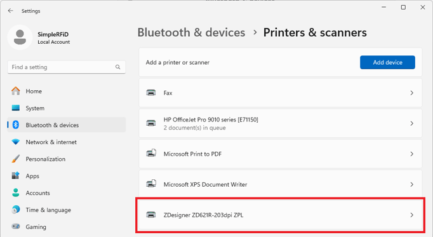This screenshot has height=237, width=433.
Task: Click the search magnifier icon
Action: coord(118,67)
